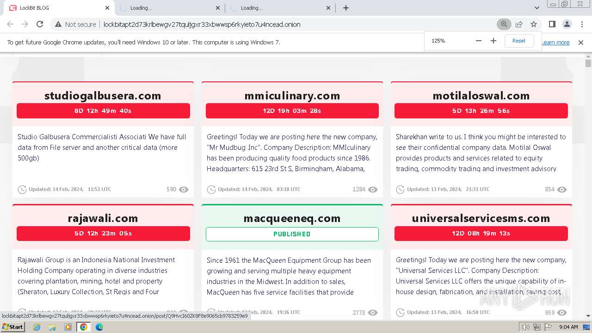Click the Learn more link
This screenshot has height=333, width=592.
click(x=555, y=43)
